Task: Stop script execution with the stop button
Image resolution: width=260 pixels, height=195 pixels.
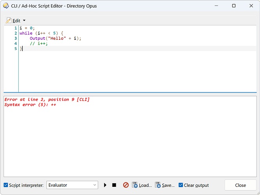Action: click(114, 185)
